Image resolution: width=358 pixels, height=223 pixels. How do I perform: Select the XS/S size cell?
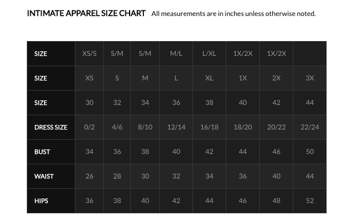[89, 54]
